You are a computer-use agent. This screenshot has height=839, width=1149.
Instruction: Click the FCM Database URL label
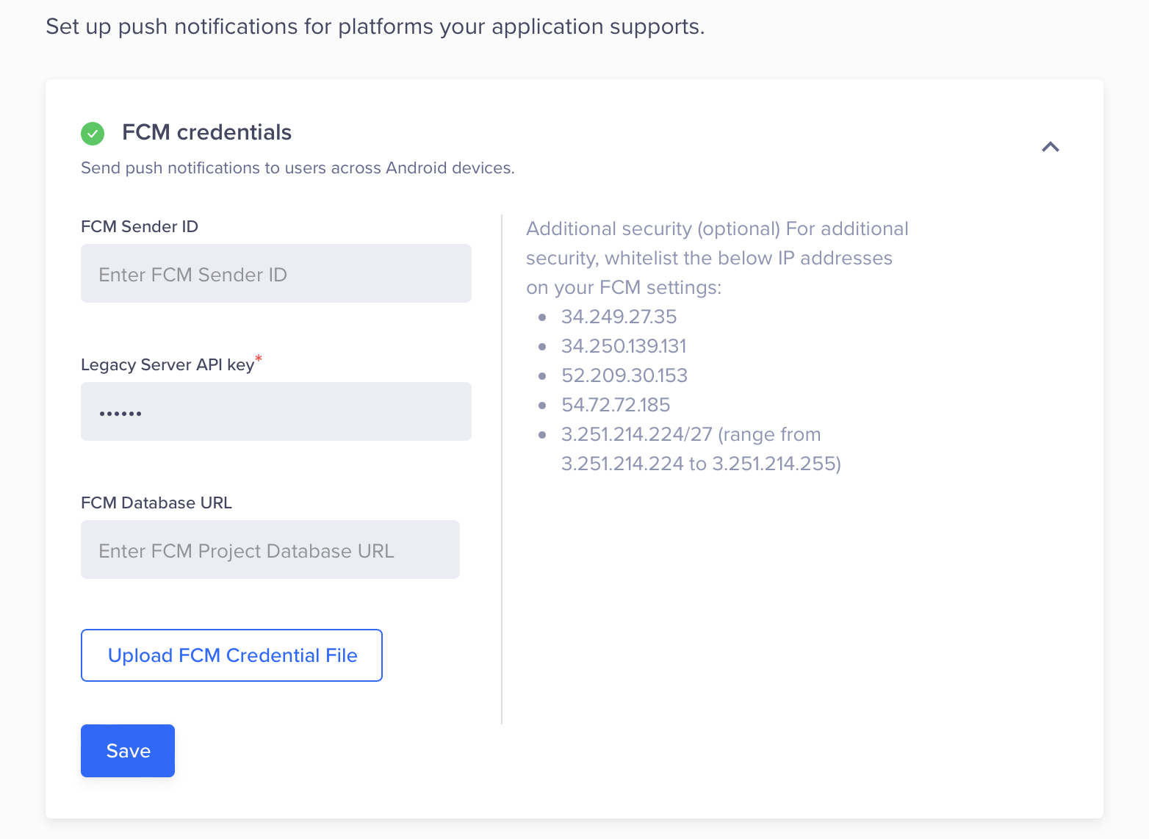click(156, 503)
